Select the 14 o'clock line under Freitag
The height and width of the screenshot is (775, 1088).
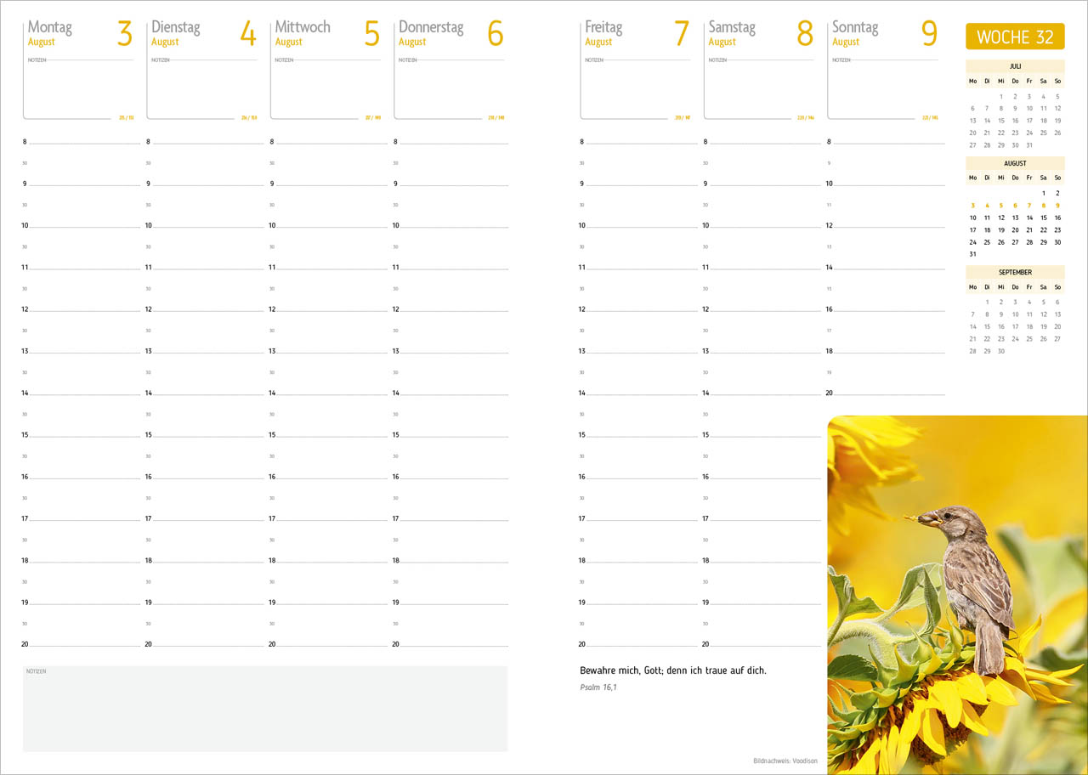tap(639, 393)
